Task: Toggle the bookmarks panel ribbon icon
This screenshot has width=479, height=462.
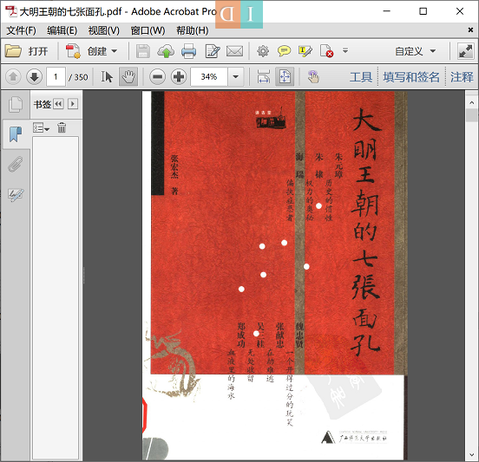Action: coord(16,134)
